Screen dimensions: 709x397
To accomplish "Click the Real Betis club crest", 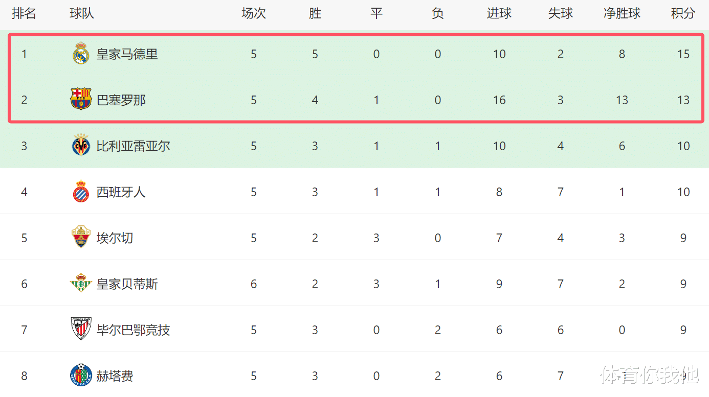I will tap(81, 284).
